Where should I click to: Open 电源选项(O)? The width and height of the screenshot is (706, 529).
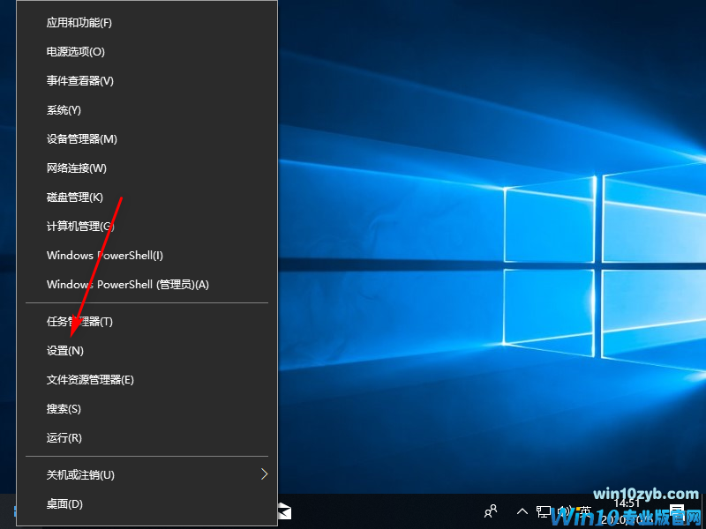pos(75,52)
